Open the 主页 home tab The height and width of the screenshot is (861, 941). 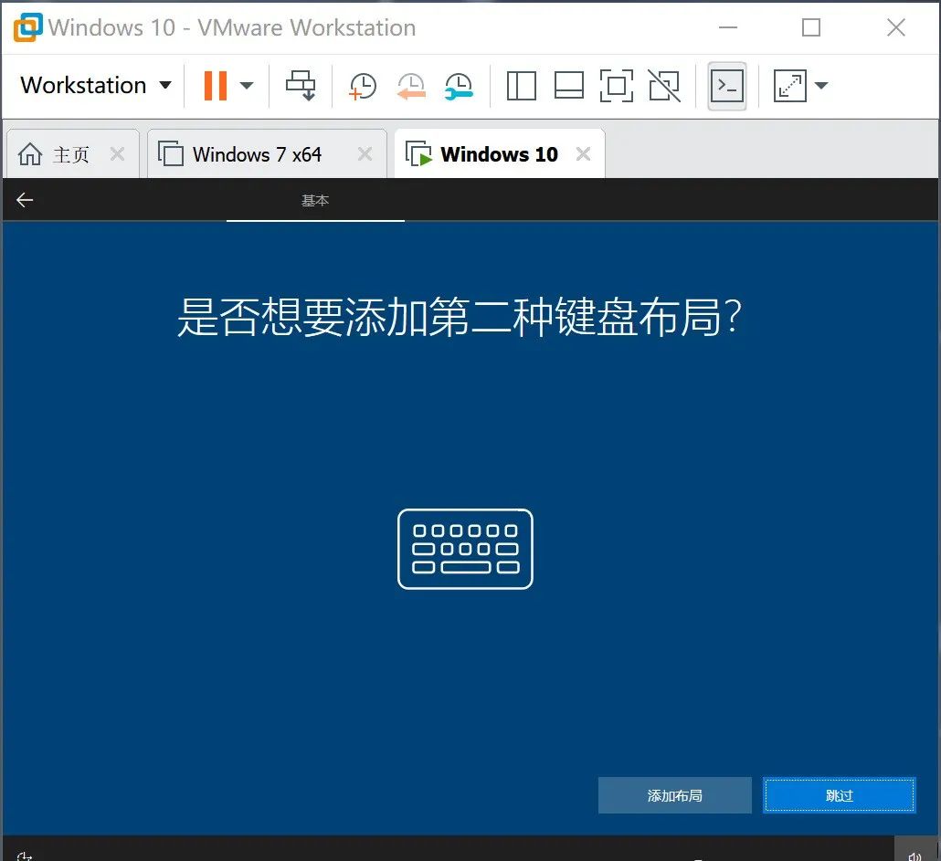57,153
